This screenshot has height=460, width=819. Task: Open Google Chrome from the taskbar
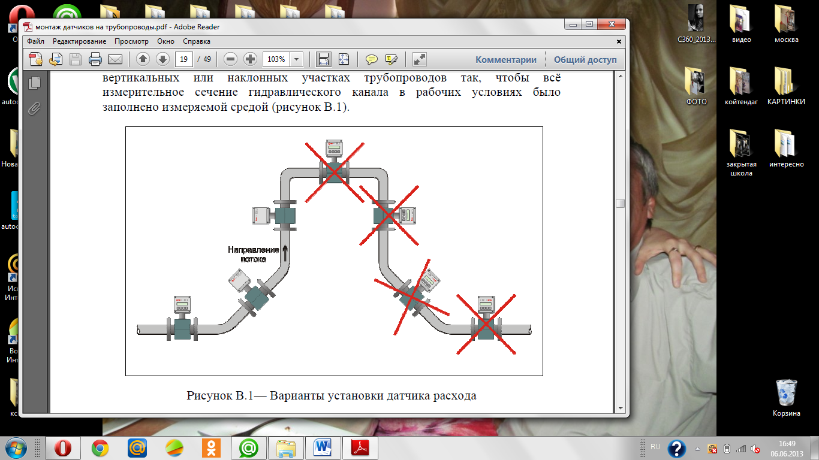tap(100, 448)
